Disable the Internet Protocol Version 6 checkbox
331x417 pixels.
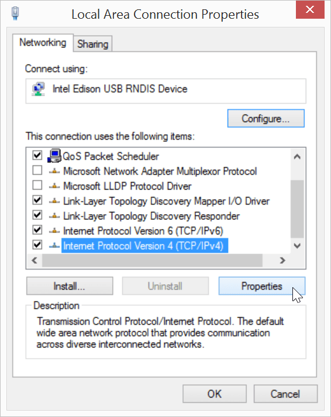[x=37, y=229]
